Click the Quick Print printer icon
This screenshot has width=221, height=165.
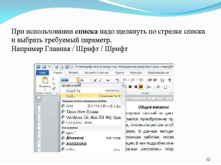coord(67,67)
